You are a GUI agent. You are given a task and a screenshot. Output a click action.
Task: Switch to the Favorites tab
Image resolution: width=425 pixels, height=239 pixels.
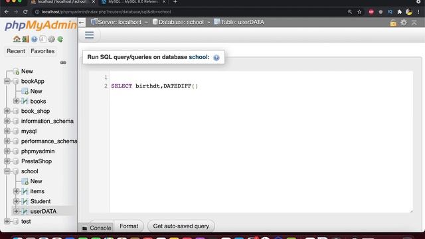click(42, 51)
